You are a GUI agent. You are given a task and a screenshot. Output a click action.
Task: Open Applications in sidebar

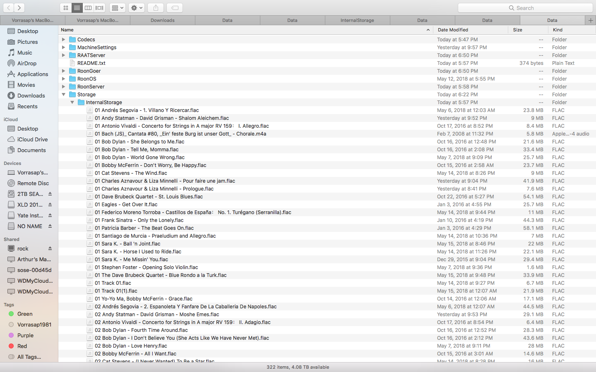click(32, 74)
